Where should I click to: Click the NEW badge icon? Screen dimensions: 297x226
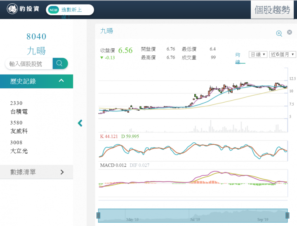pos(53,10)
